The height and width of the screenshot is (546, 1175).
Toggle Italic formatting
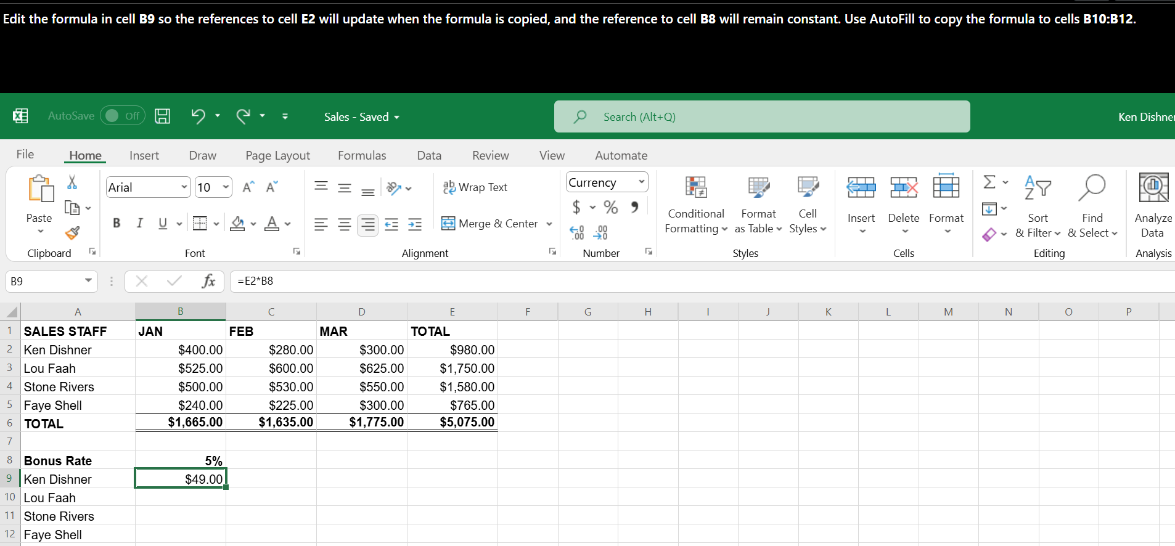tap(140, 223)
